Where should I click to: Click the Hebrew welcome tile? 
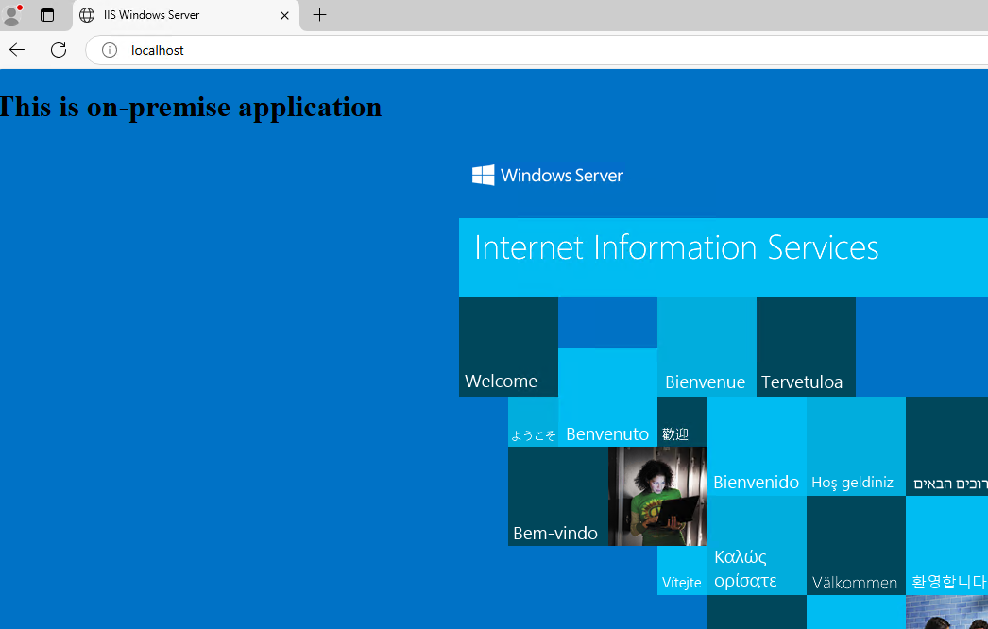[x=946, y=446]
